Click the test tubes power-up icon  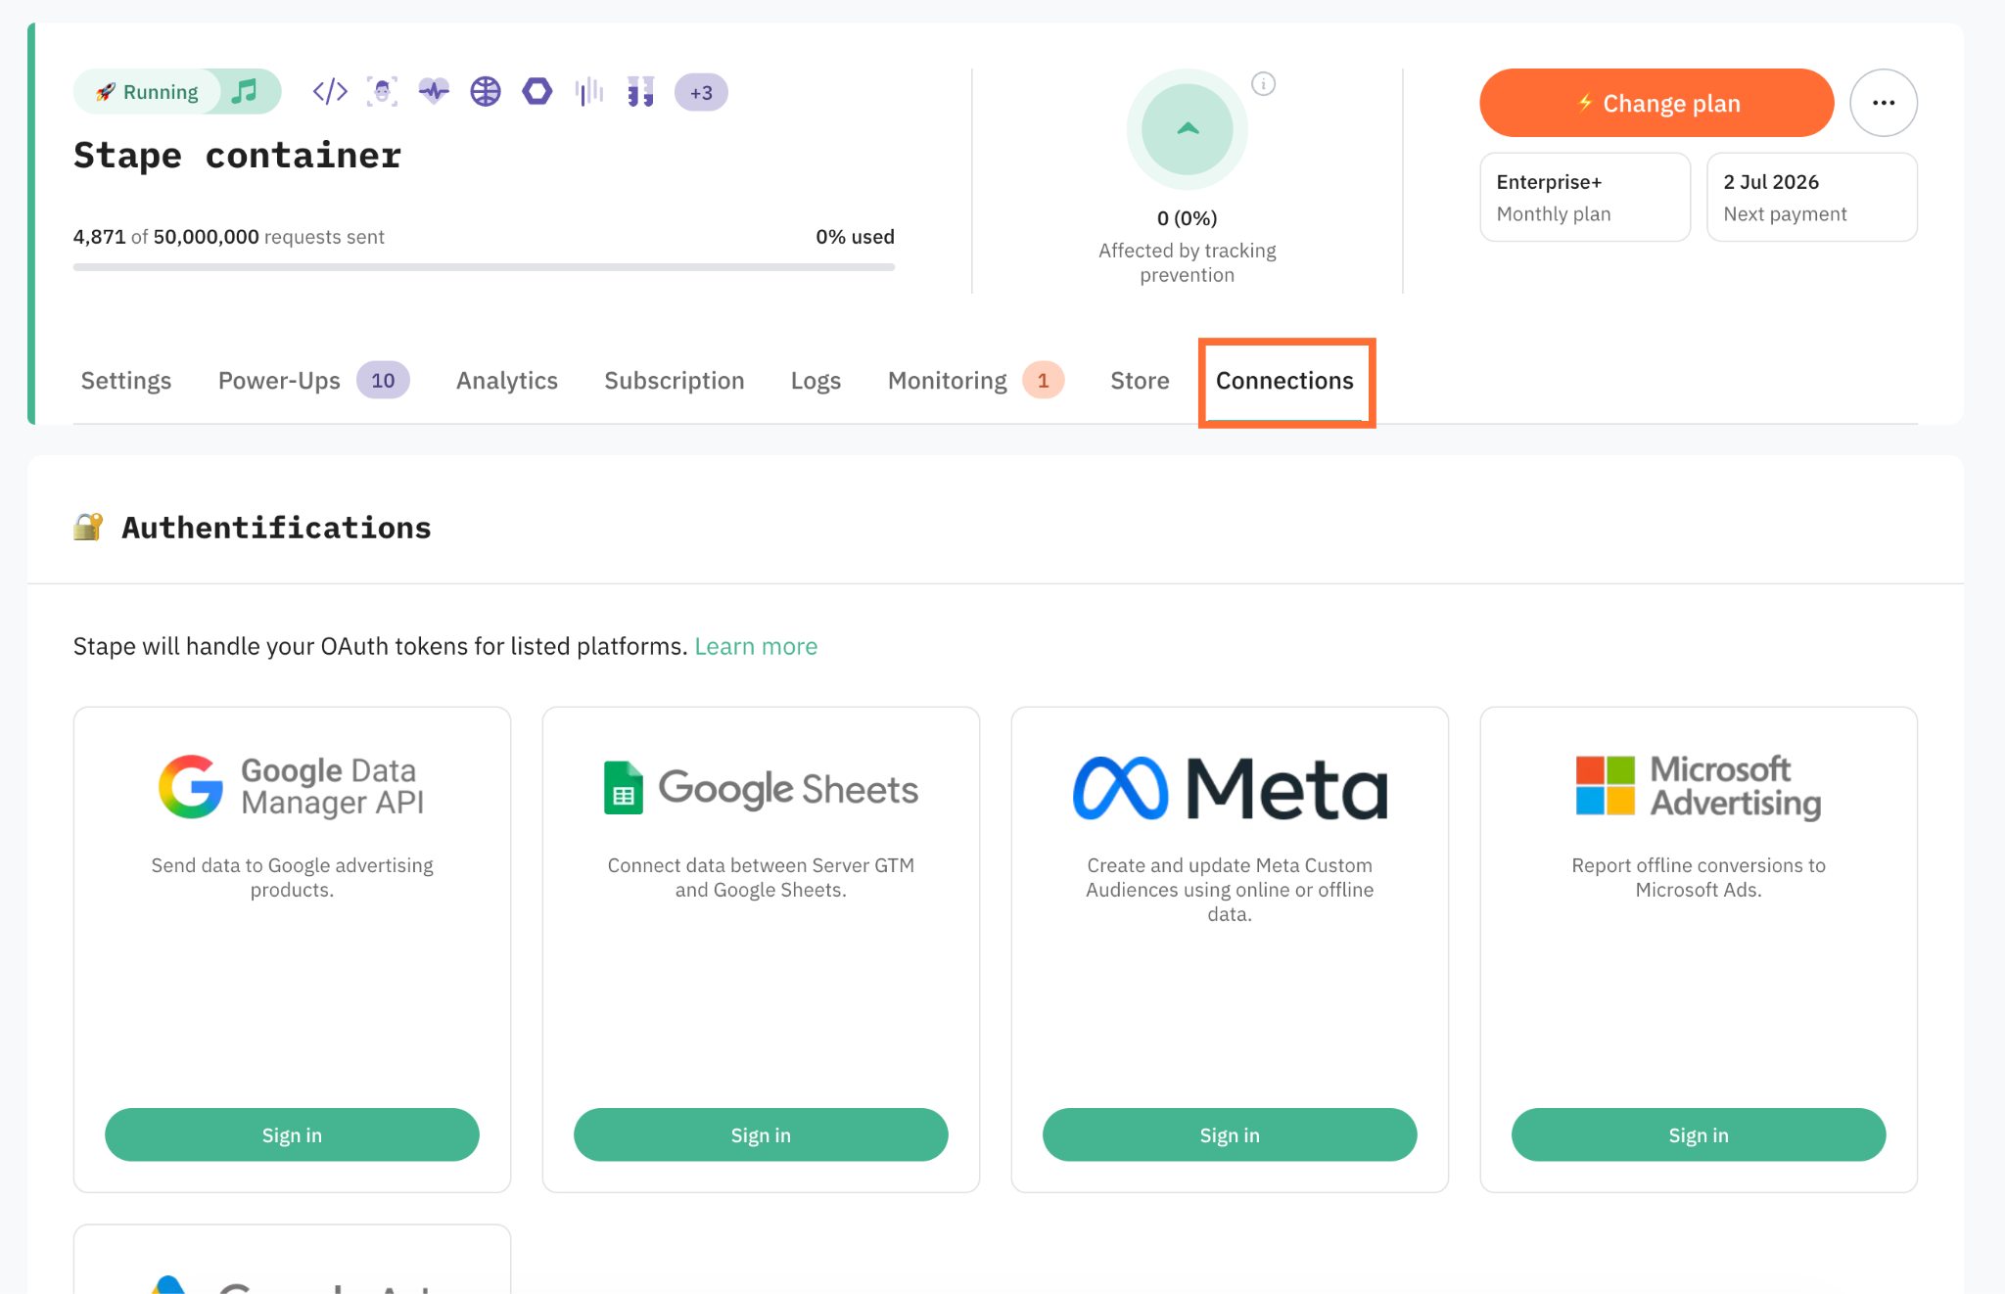click(x=641, y=92)
